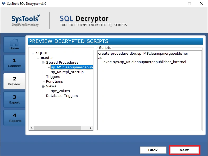Open the Home step in sidebar
This screenshot has width=208, height=156.
click(x=14, y=44)
